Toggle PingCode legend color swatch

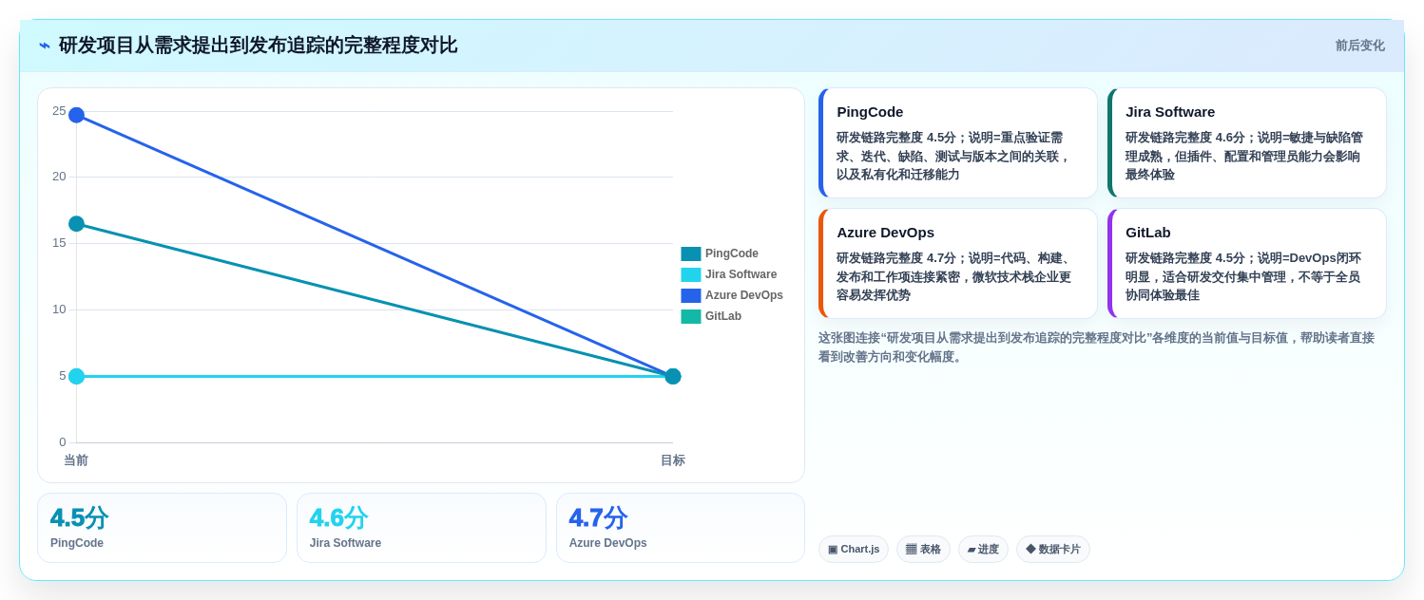(x=691, y=253)
